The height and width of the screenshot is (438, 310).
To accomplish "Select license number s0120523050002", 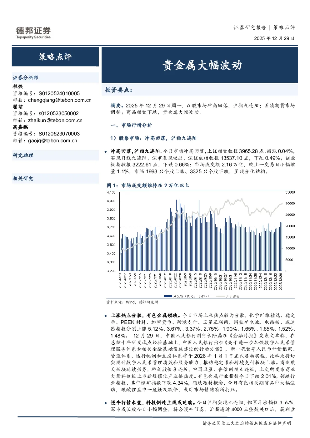I will (x=58, y=114).
